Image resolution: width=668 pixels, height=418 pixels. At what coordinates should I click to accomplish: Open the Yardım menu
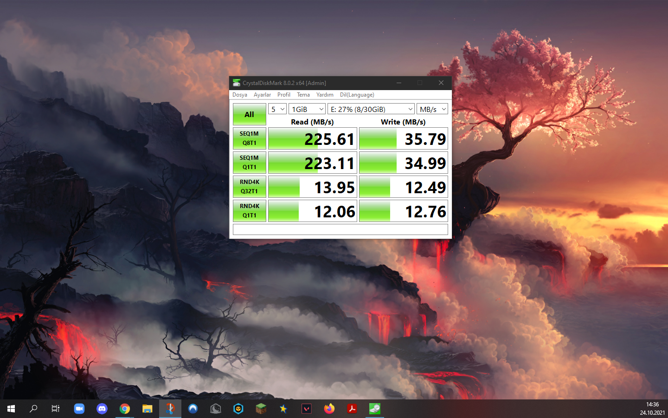click(x=325, y=95)
